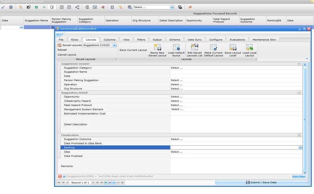Image resolution: width=314 pixels, height=194 pixels.
Task: Click the Load Default layout icon
Action: [176, 47]
